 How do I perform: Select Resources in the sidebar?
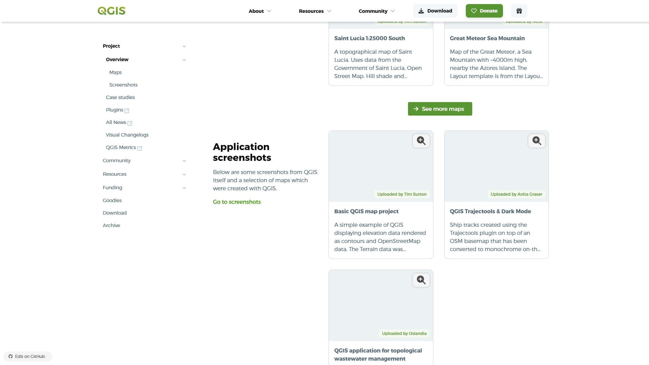click(115, 174)
